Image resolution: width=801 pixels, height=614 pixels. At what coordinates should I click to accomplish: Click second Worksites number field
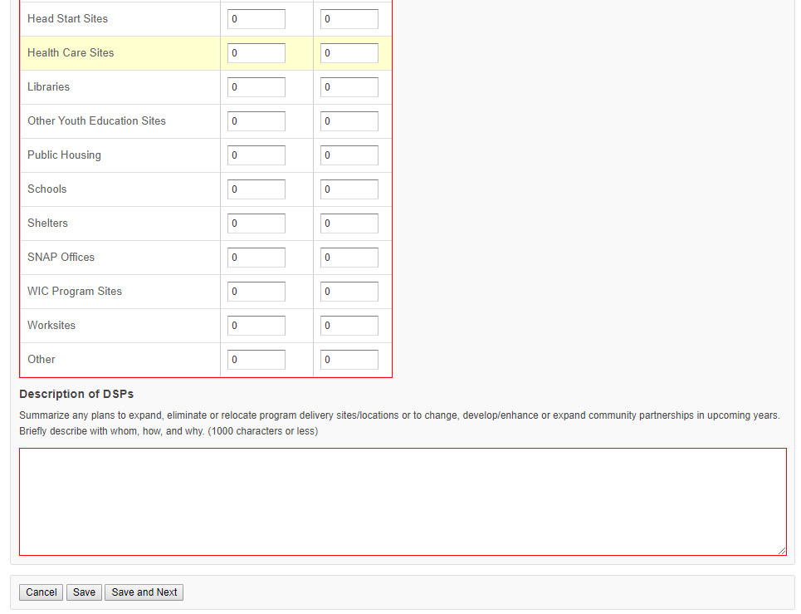pos(349,326)
